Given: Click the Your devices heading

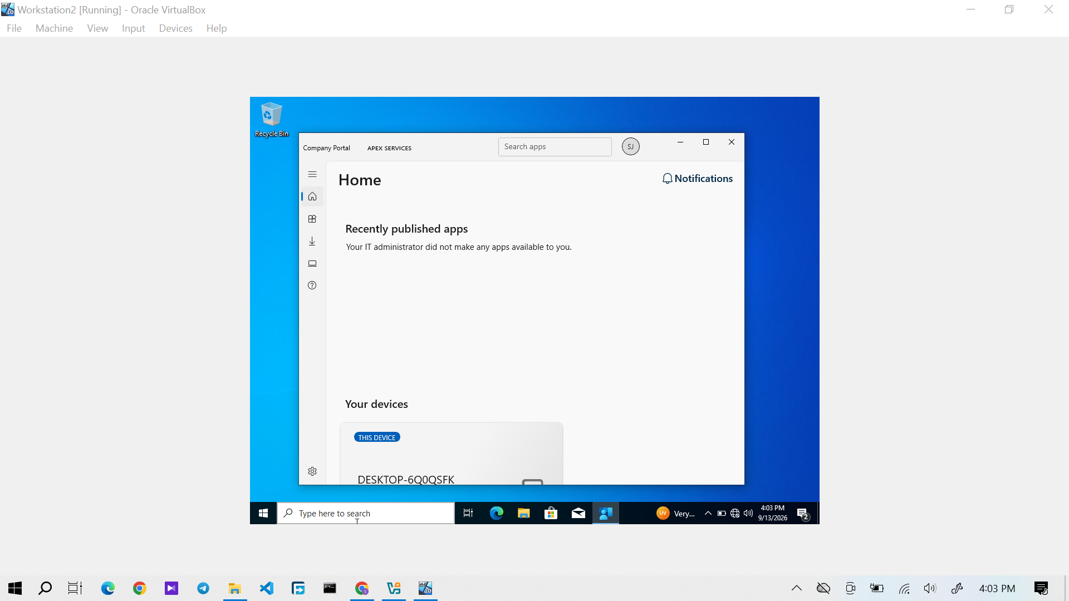Looking at the screenshot, I should point(376,404).
